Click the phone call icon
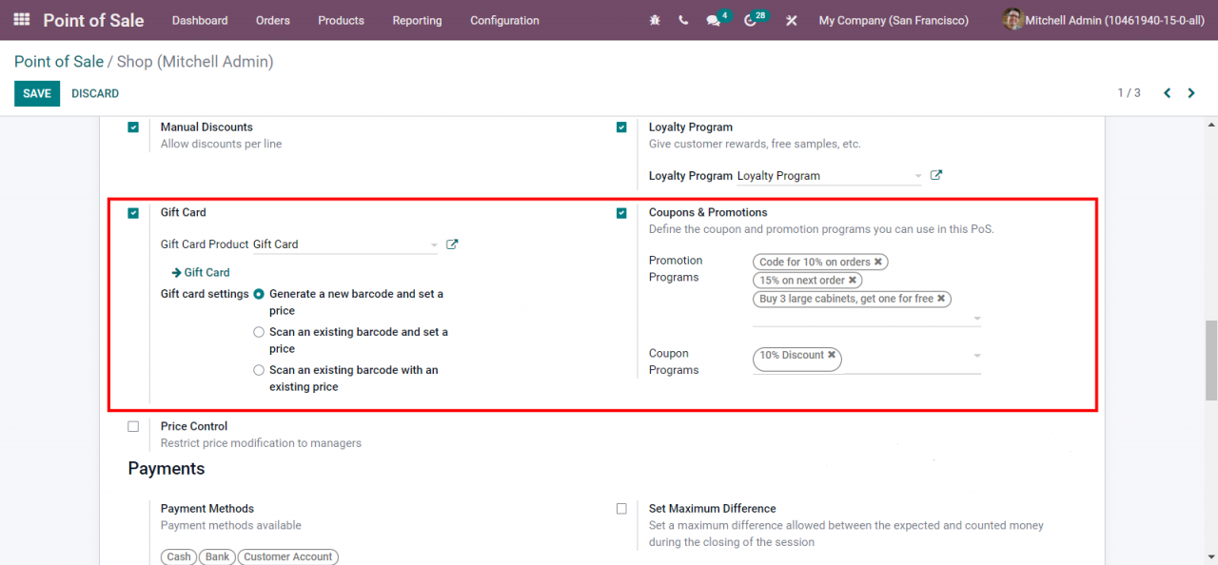Screen dimensions: 1218x565 [x=683, y=20]
